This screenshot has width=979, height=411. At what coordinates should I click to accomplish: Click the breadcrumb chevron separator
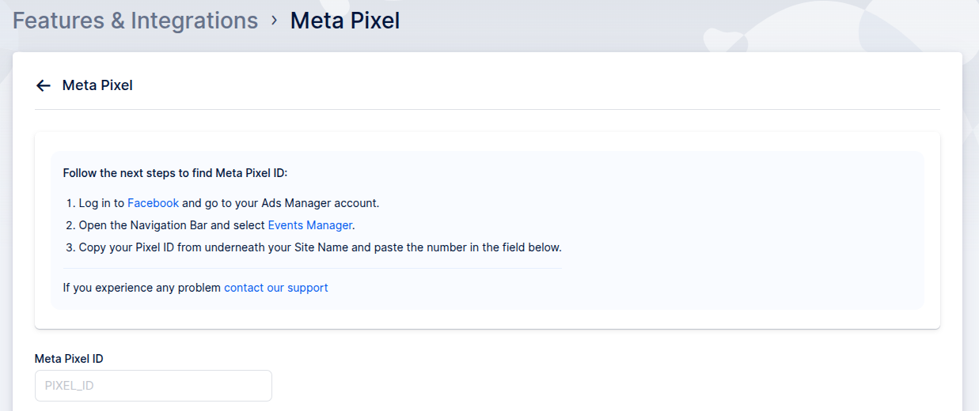point(275,20)
